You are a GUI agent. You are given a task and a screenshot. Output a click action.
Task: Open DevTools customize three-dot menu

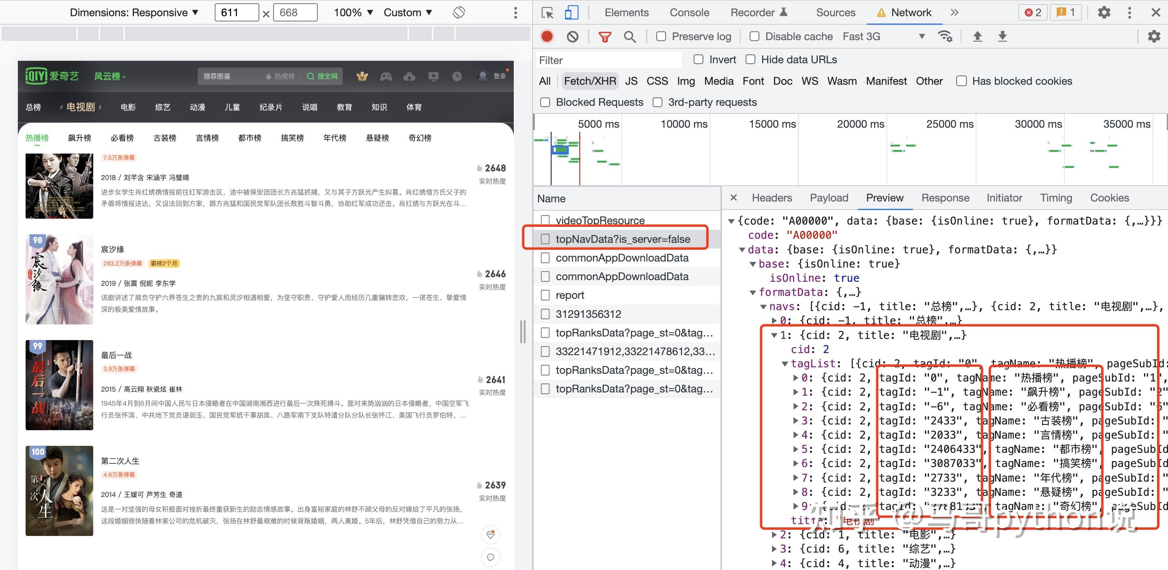pos(1129,13)
